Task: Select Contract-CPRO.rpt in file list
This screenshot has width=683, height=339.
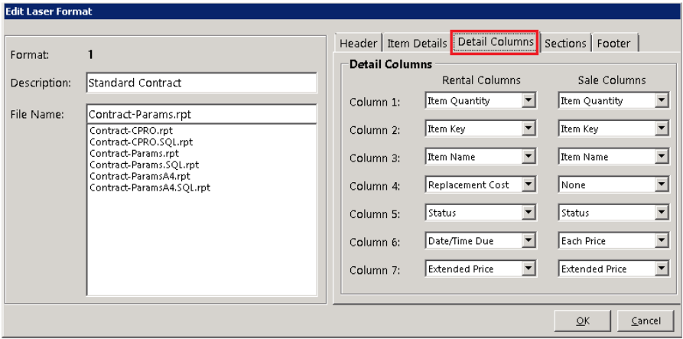Action: point(131,131)
